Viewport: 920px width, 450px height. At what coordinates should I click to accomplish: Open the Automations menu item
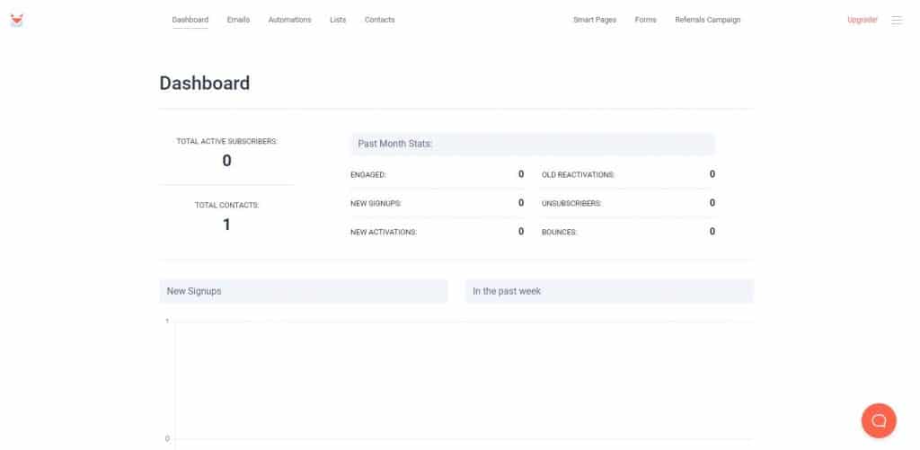click(x=289, y=20)
